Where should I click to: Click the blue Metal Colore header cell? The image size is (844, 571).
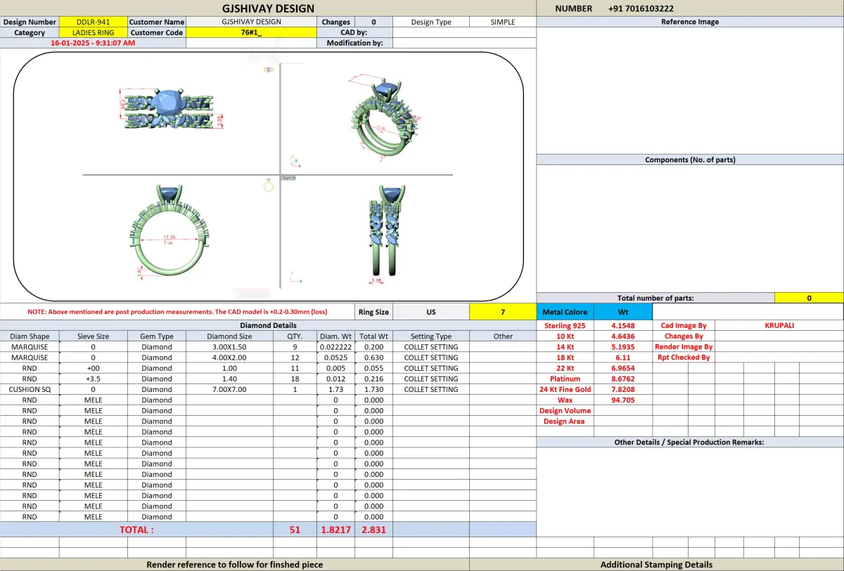click(565, 312)
